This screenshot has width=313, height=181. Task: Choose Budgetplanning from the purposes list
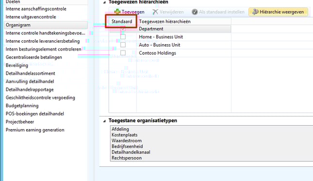pos(22,106)
